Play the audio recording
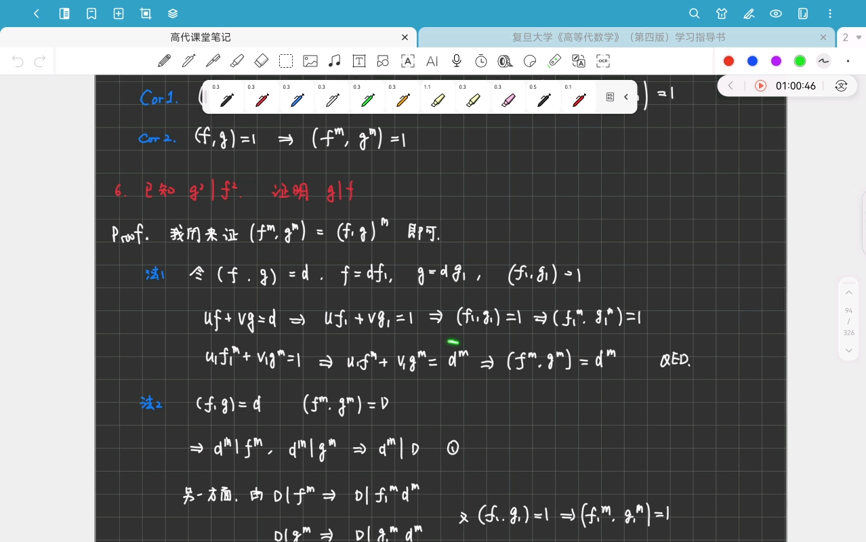The width and height of the screenshot is (866, 542). pos(760,86)
